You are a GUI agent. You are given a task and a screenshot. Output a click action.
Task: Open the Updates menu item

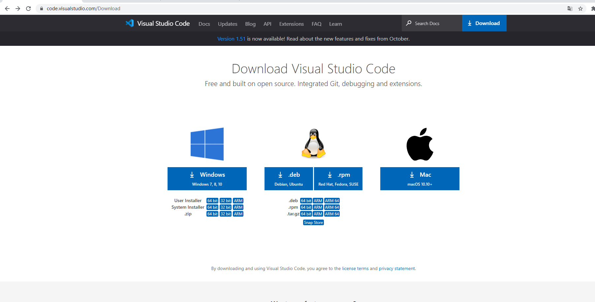point(228,24)
